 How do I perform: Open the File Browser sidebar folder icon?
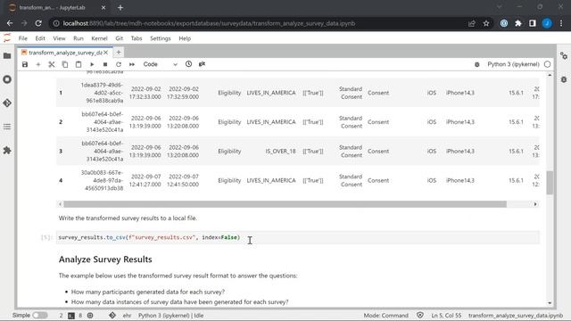pyautogui.click(x=7, y=55)
